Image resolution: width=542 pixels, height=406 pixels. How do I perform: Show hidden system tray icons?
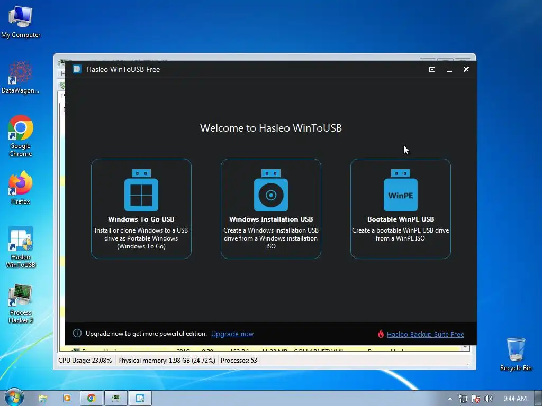coord(450,399)
